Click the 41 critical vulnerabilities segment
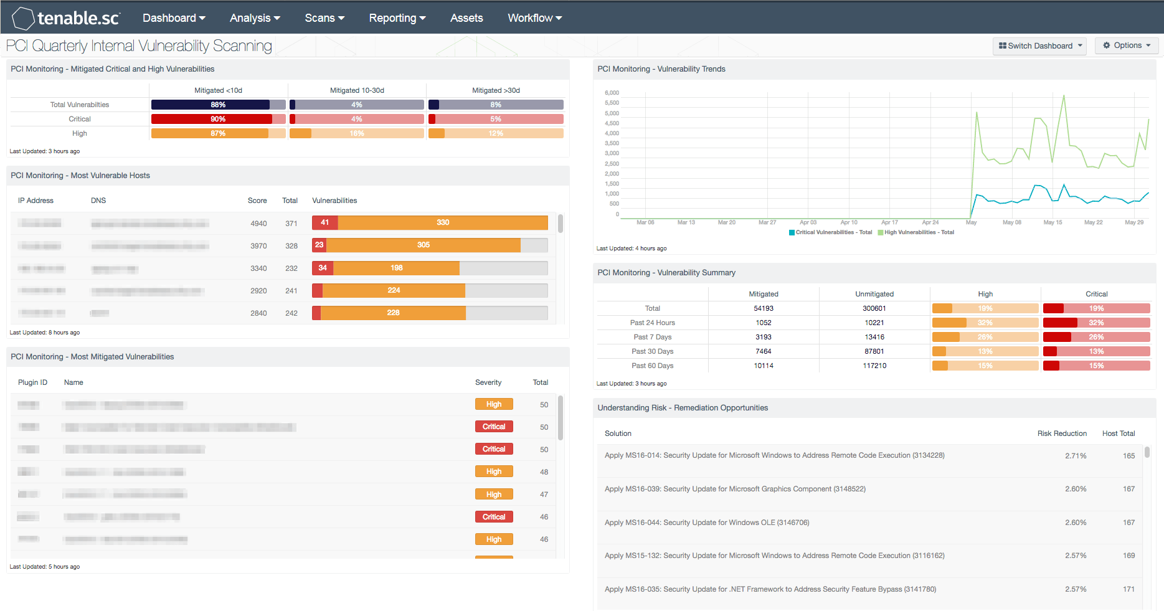 pos(325,222)
